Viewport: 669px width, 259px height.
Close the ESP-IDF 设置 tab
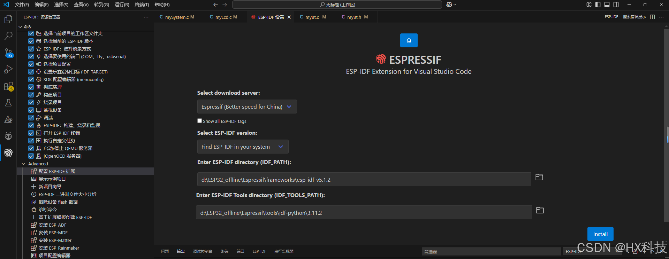[289, 17]
